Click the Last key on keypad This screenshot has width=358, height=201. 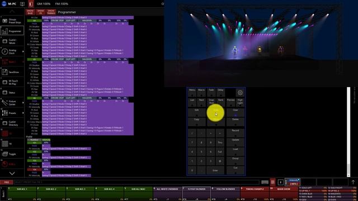pyautogui.click(x=192, y=102)
